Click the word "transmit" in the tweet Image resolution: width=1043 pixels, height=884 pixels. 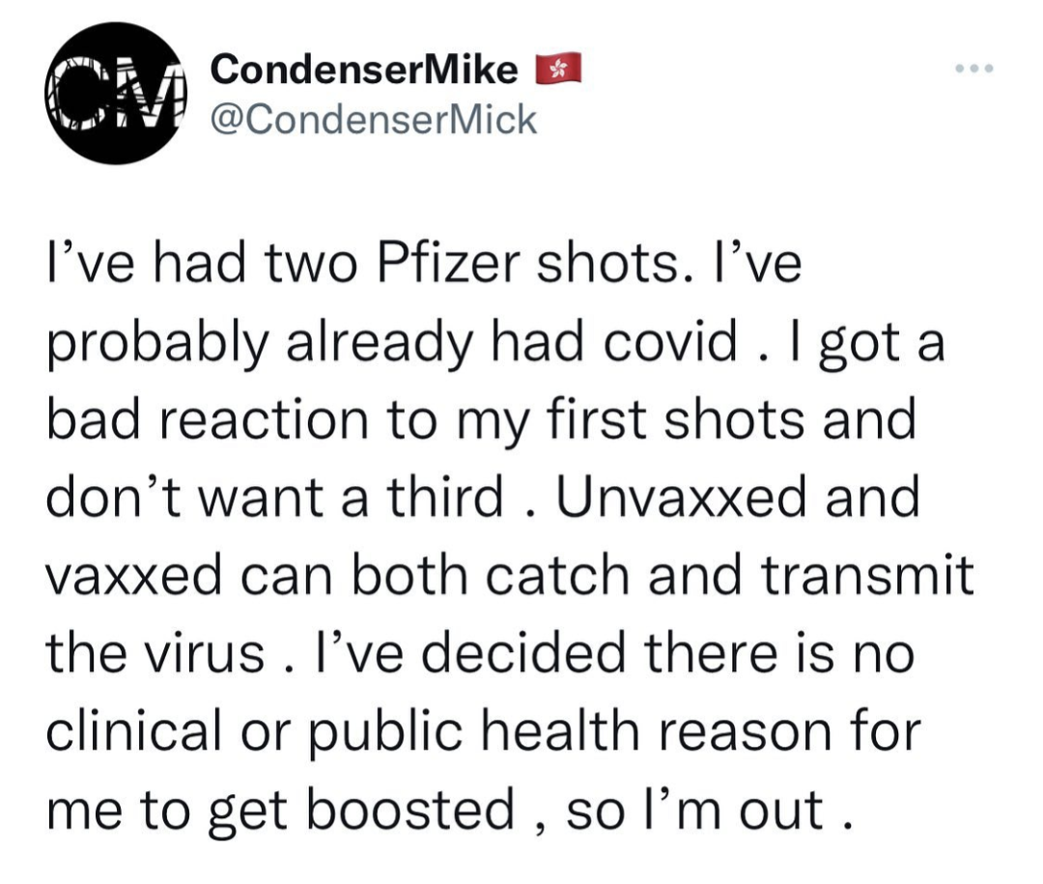(x=866, y=575)
